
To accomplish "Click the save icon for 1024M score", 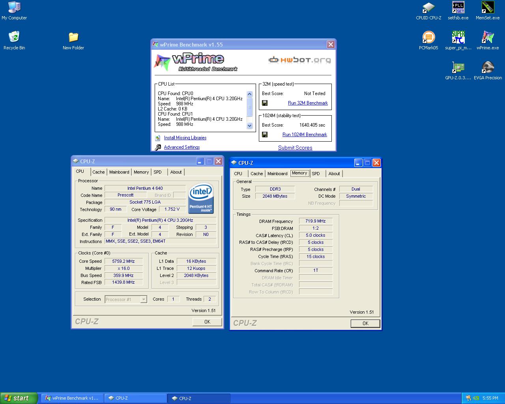I will [265, 135].
